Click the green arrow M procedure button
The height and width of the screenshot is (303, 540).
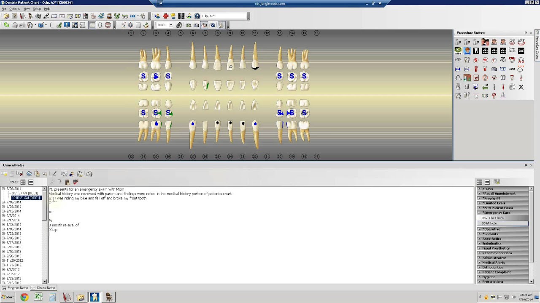(485, 87)
